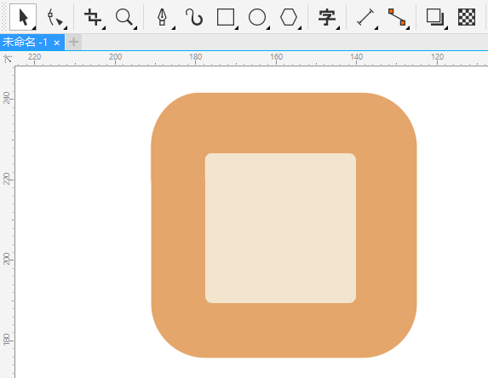
Task: Choose the Crop tool
Action: click(94, 17)
